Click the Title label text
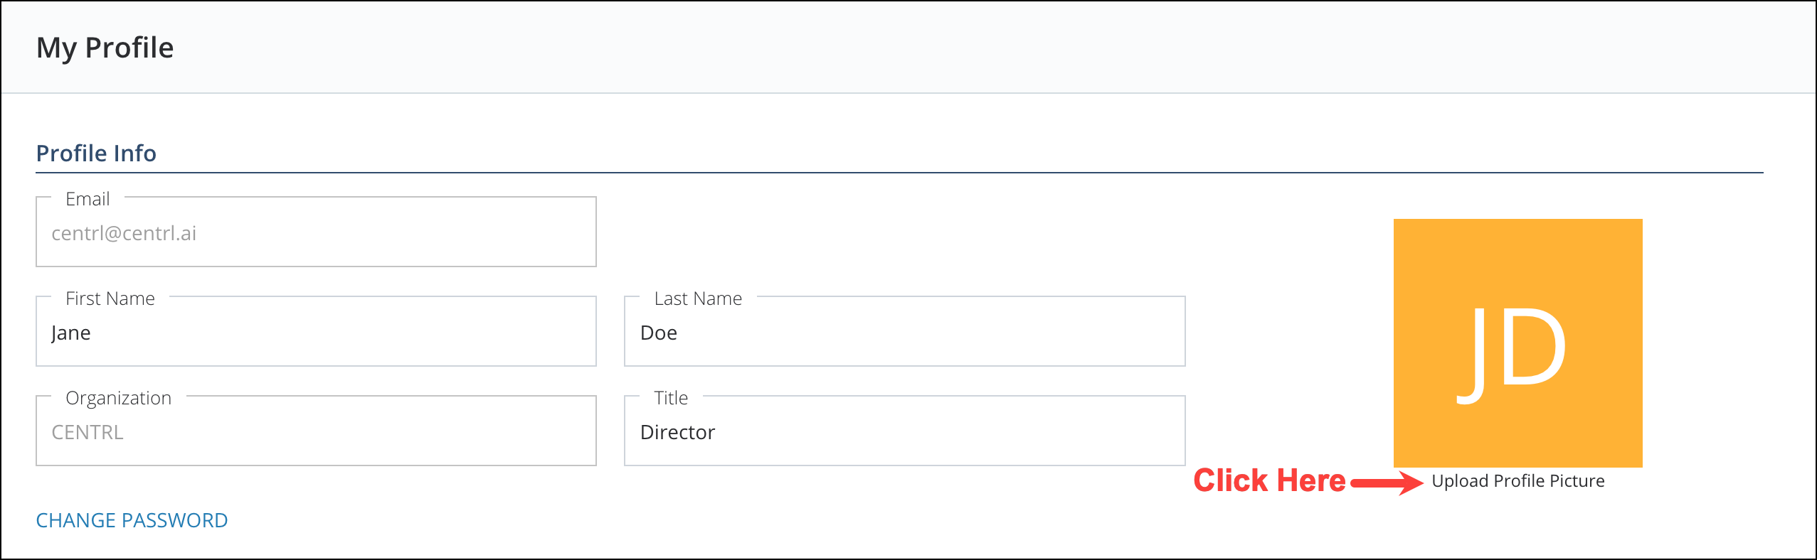1817x560 pixels. tap(671, 398)
